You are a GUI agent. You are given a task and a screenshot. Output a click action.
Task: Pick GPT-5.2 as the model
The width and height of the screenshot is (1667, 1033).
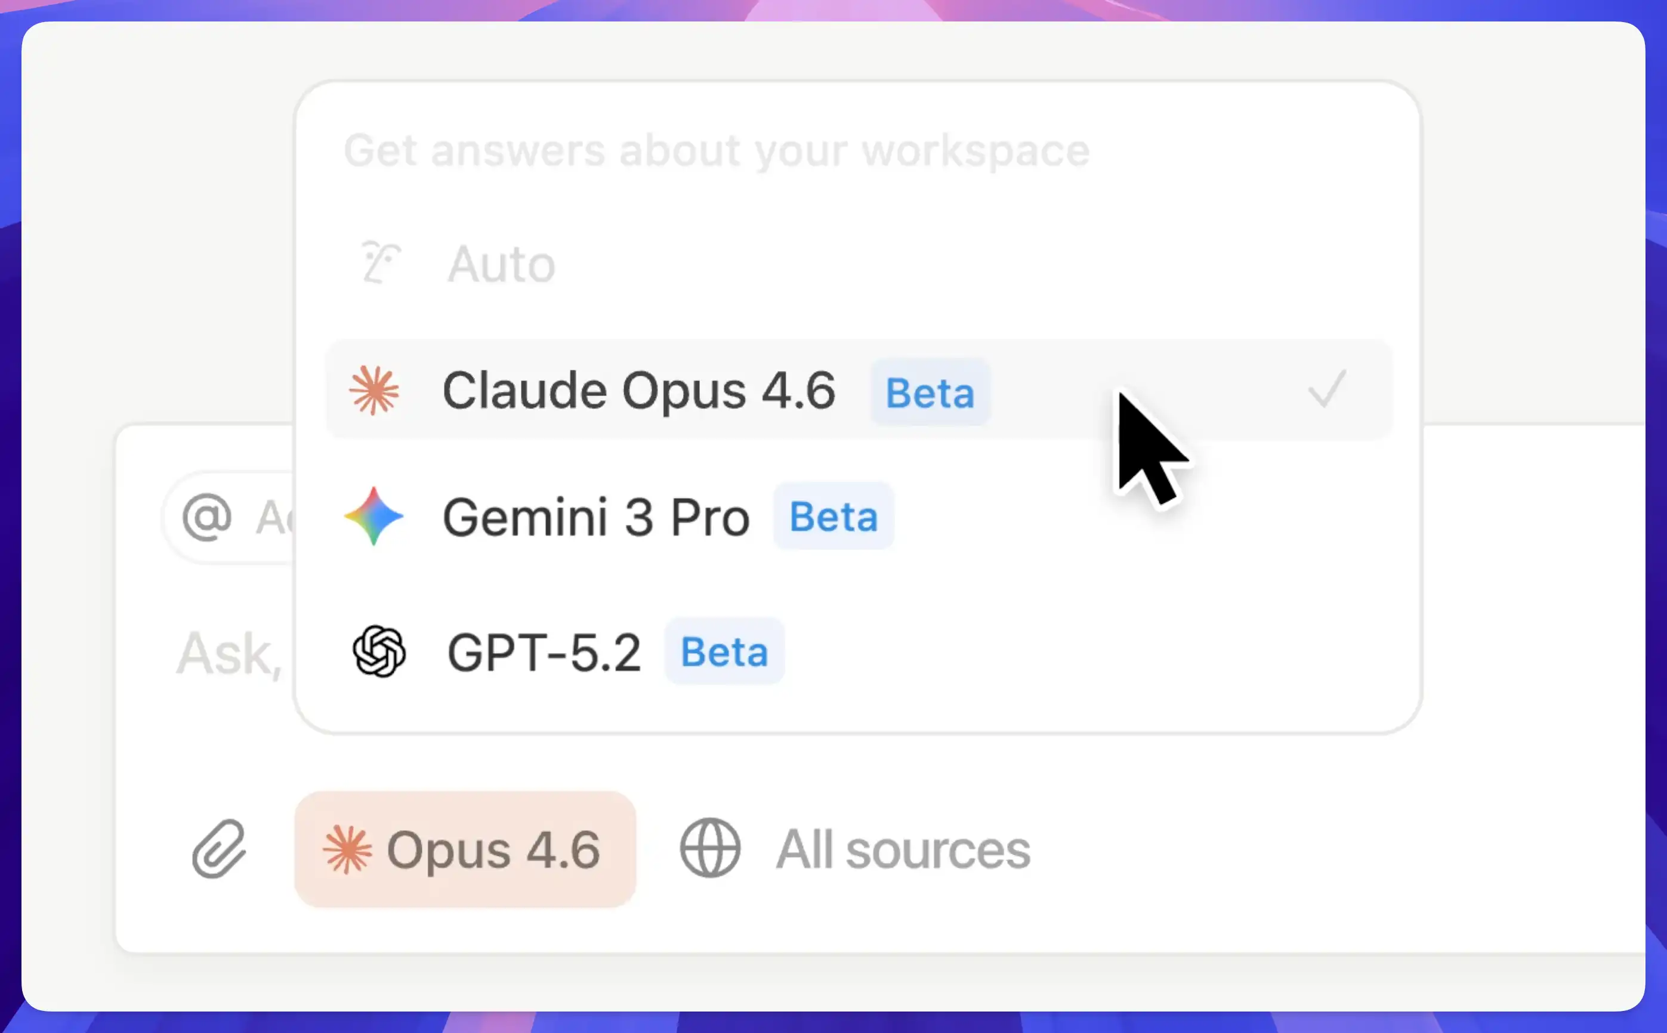coord(544,652)
